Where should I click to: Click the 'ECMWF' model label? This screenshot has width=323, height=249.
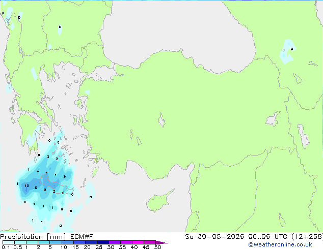[x=82, y=237]
